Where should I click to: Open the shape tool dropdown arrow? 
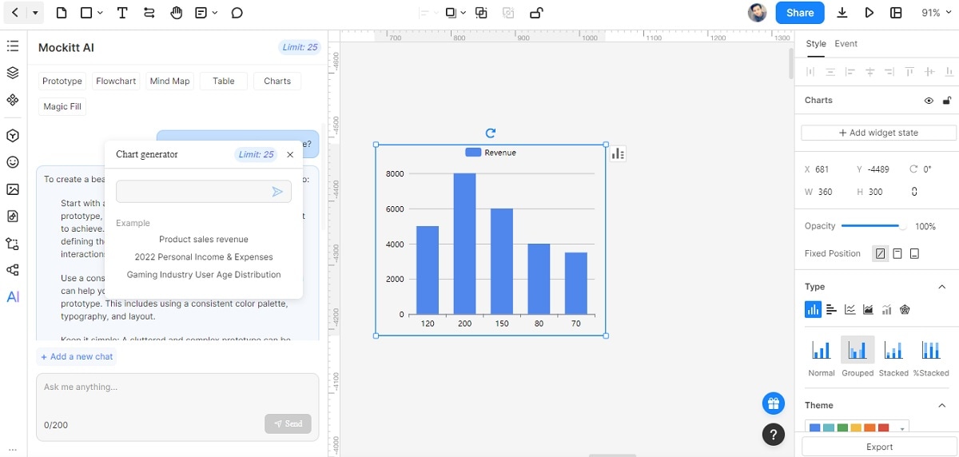coord(100,13)
